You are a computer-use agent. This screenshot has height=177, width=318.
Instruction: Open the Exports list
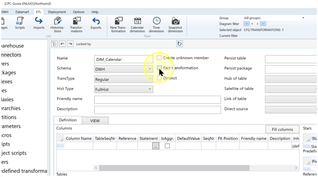click(96, 23)
